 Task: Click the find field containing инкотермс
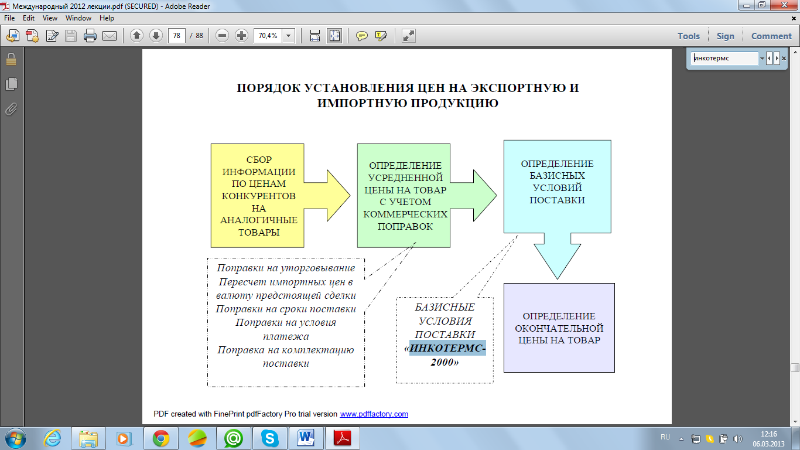coord(724,59)
